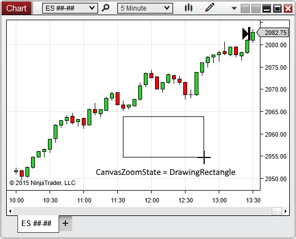Click the scrollbar left arrow
This screenshot has height=239, width=296.
tap(10, 211)
